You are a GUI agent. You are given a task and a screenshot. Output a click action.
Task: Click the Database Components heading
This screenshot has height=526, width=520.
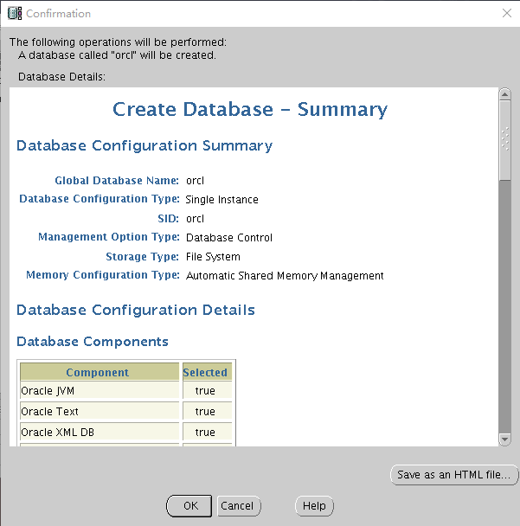click(93, 342)
